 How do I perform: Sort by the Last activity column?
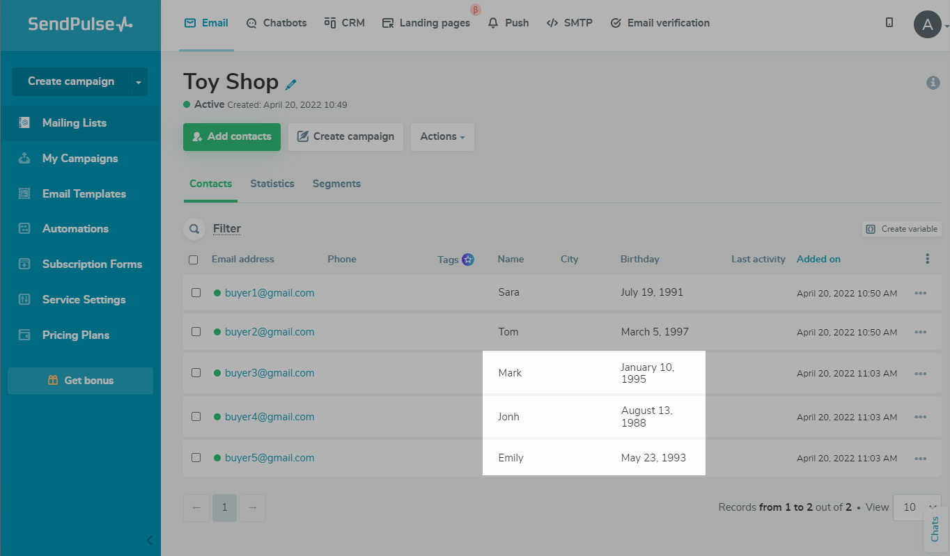[x=758, y=260]
